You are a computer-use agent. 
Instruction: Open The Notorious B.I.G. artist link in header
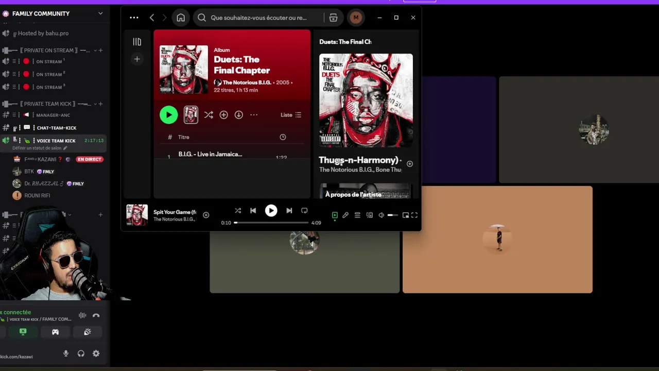[247, 82]
